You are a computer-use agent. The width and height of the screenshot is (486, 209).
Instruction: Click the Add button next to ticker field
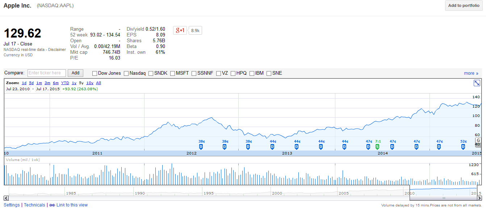click(x=75, y=73)
